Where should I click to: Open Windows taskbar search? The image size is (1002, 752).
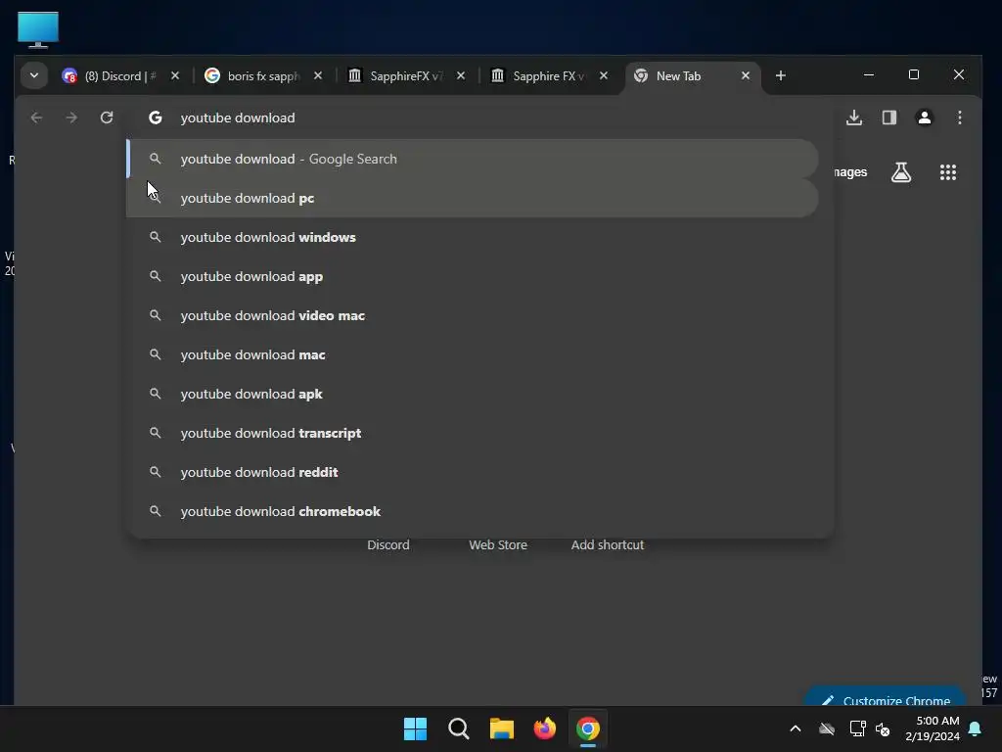(458, 728)
